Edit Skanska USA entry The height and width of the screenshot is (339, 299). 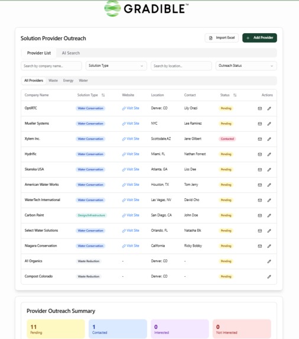tap(269, 170)
